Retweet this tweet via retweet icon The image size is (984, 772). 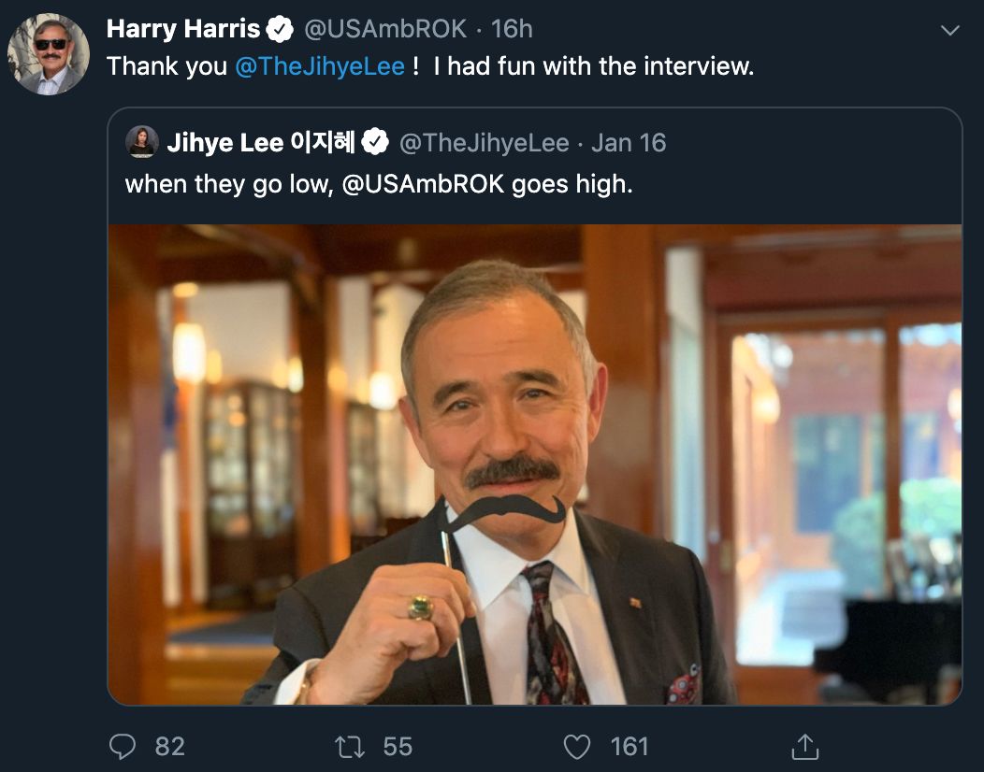click(x=350, y=746)
